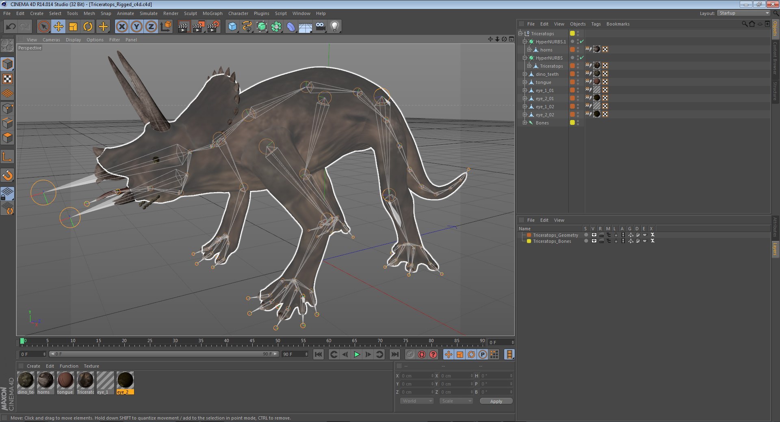
Task: Click the Undo arrow icon
Action: tap(11, 27)
